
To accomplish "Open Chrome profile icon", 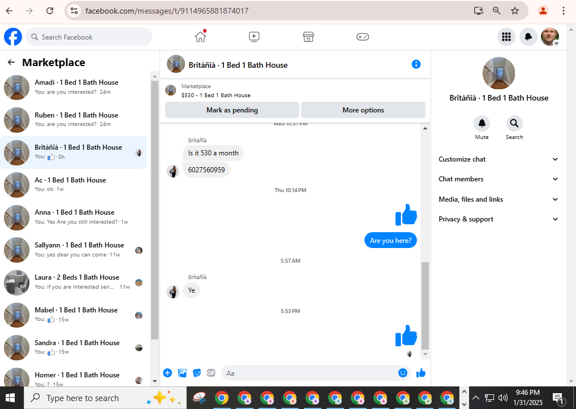I will 543,11.
